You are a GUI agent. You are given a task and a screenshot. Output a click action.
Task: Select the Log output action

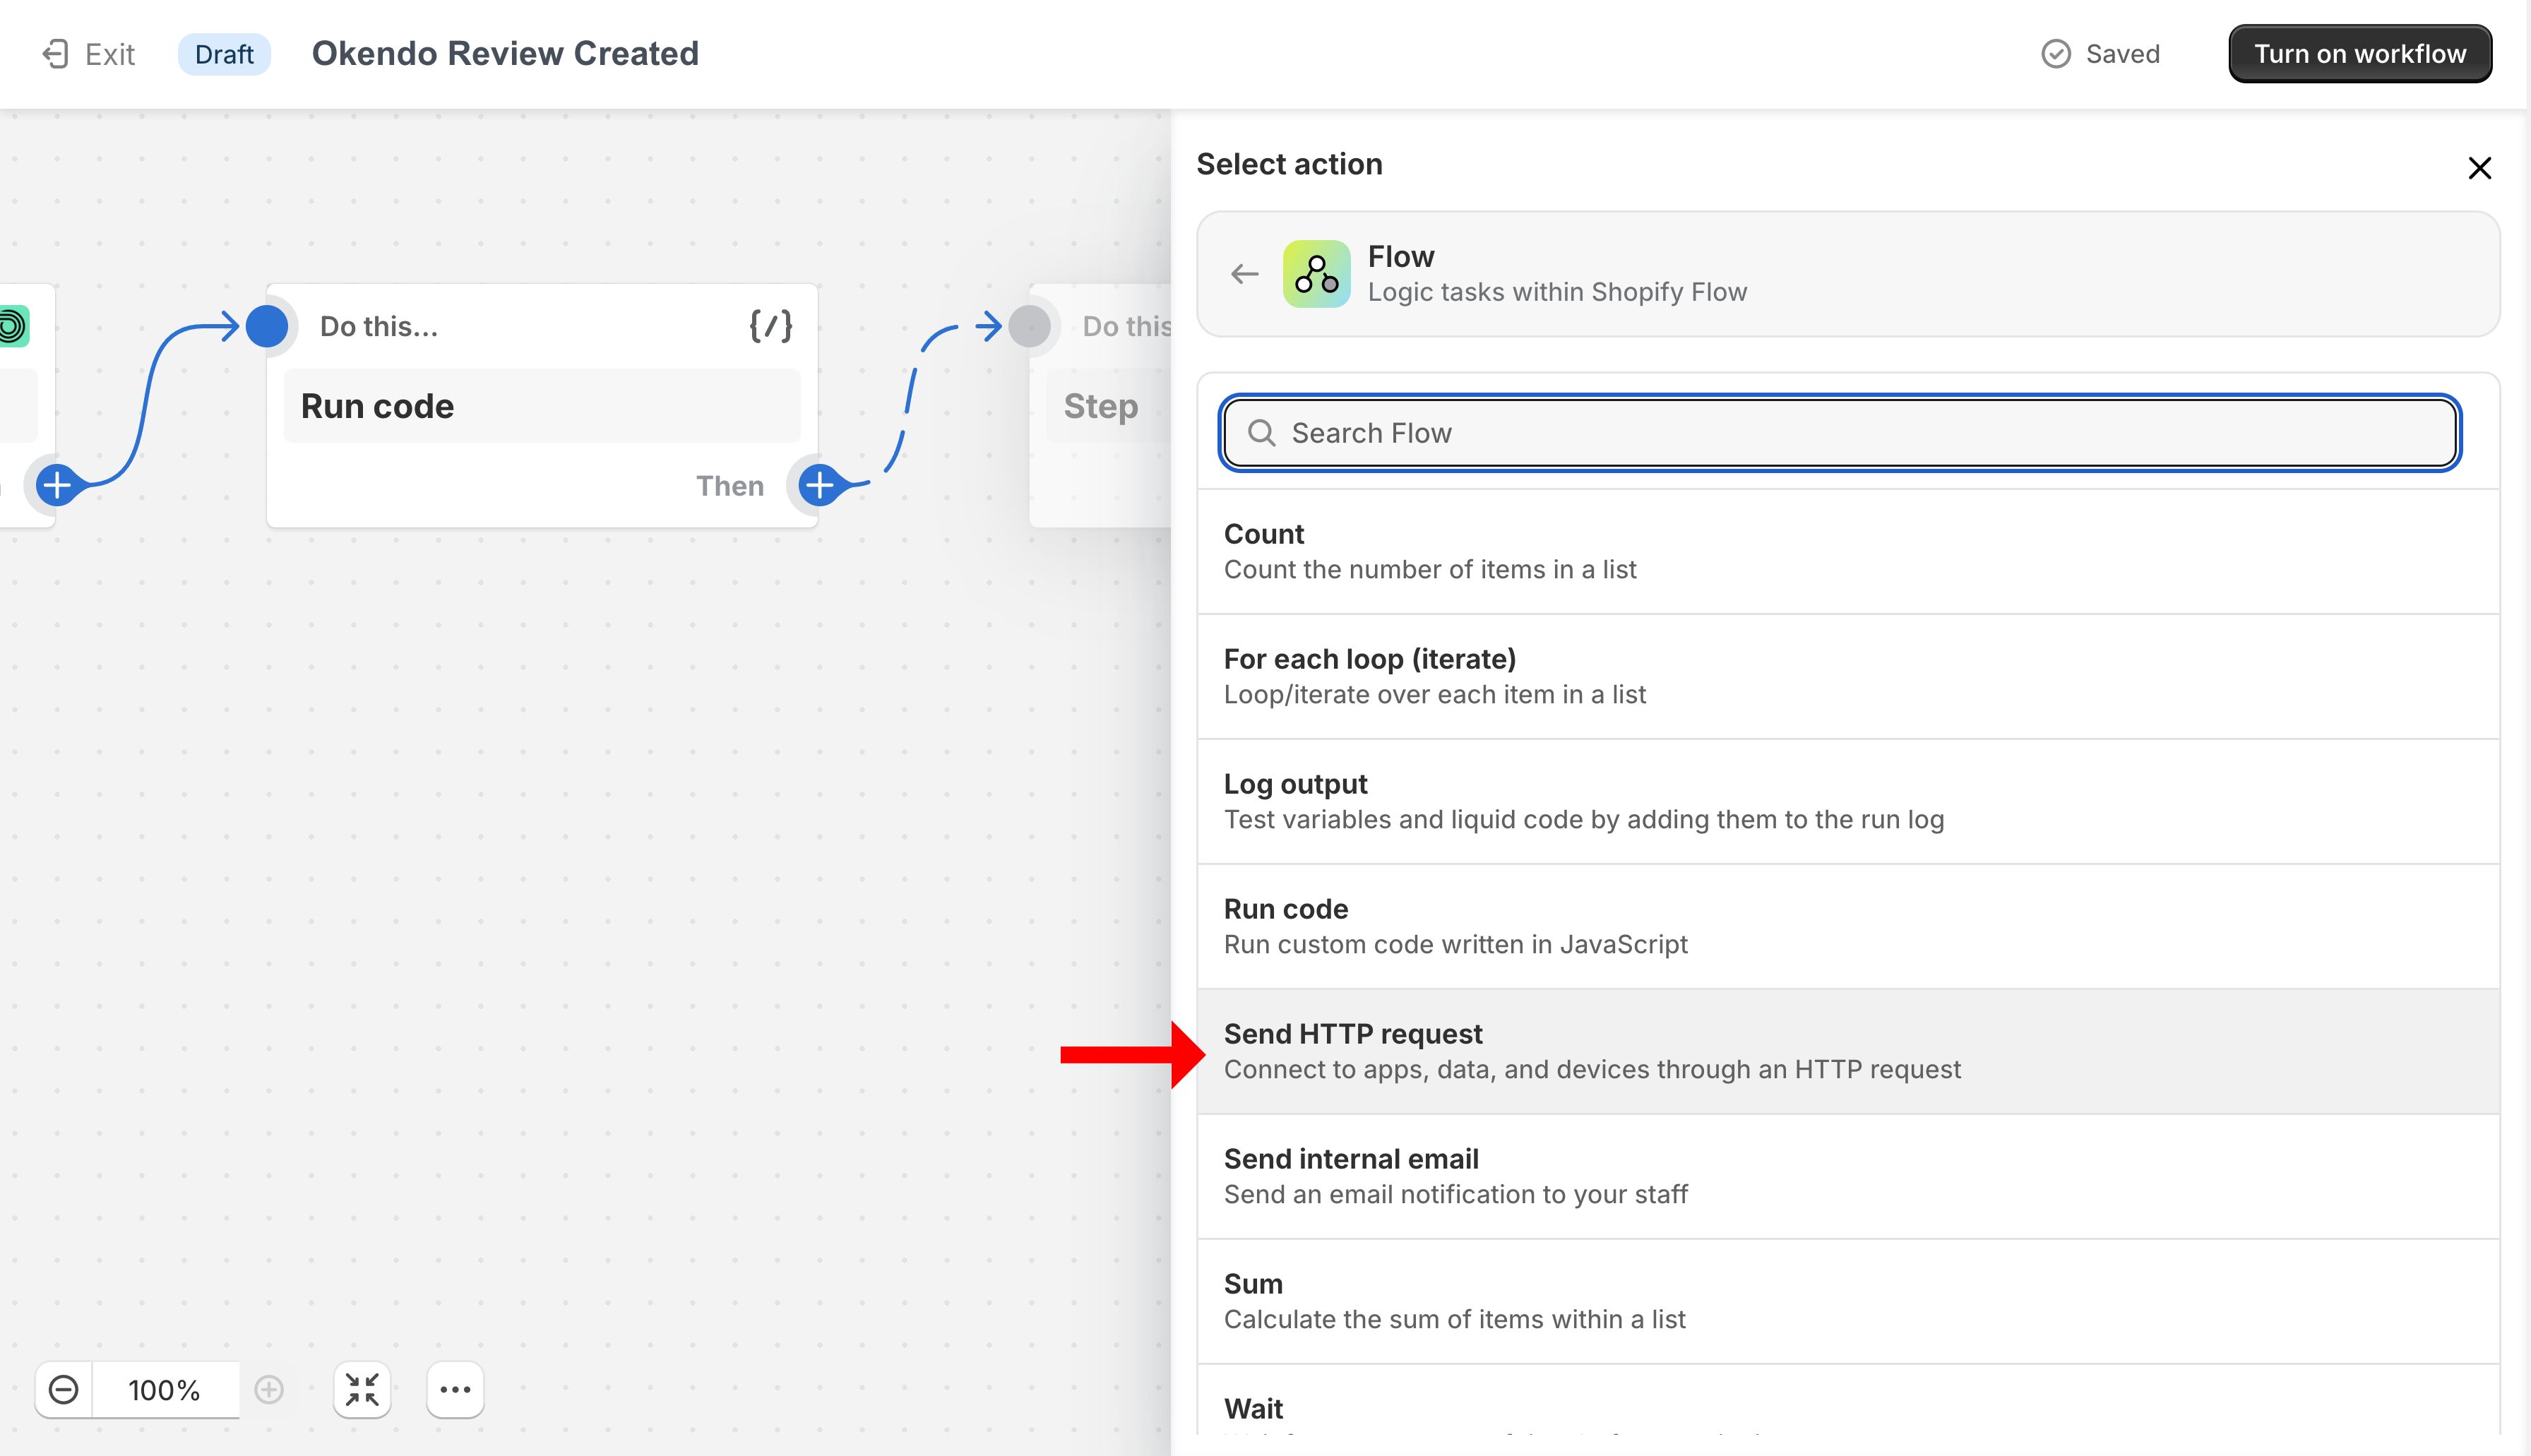(x=1848, y=801)
